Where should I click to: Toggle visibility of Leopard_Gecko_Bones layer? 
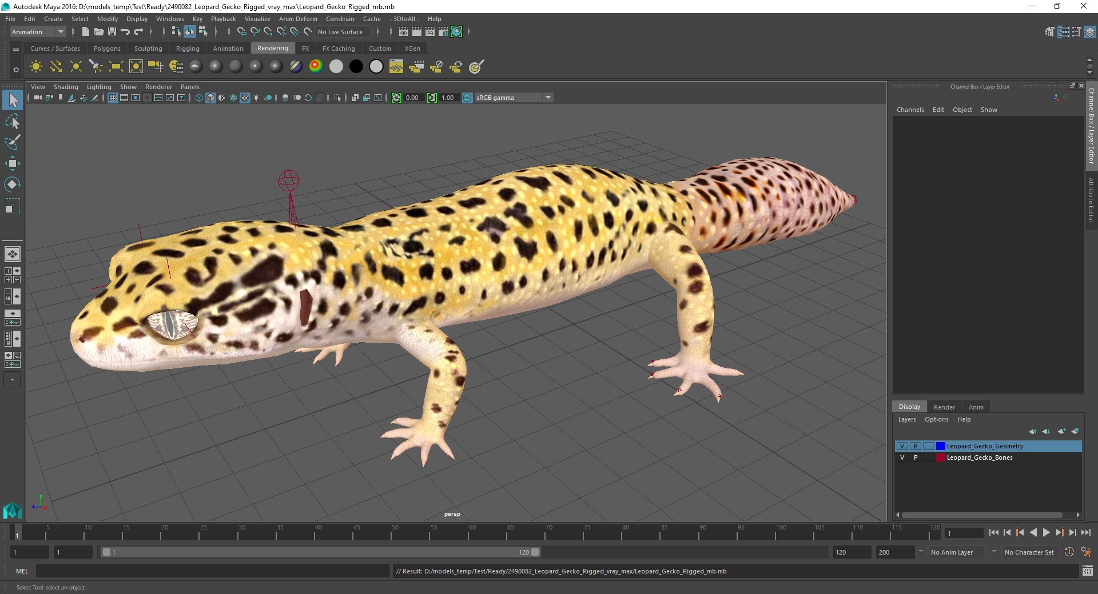[x=902, y=457]
